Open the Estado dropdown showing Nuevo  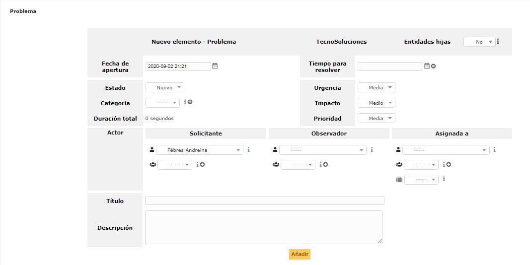coord(165,88)
